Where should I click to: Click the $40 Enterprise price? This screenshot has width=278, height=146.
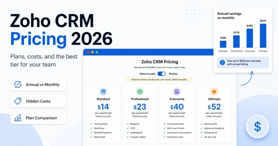pyautogui.click(x=177, y=107)
